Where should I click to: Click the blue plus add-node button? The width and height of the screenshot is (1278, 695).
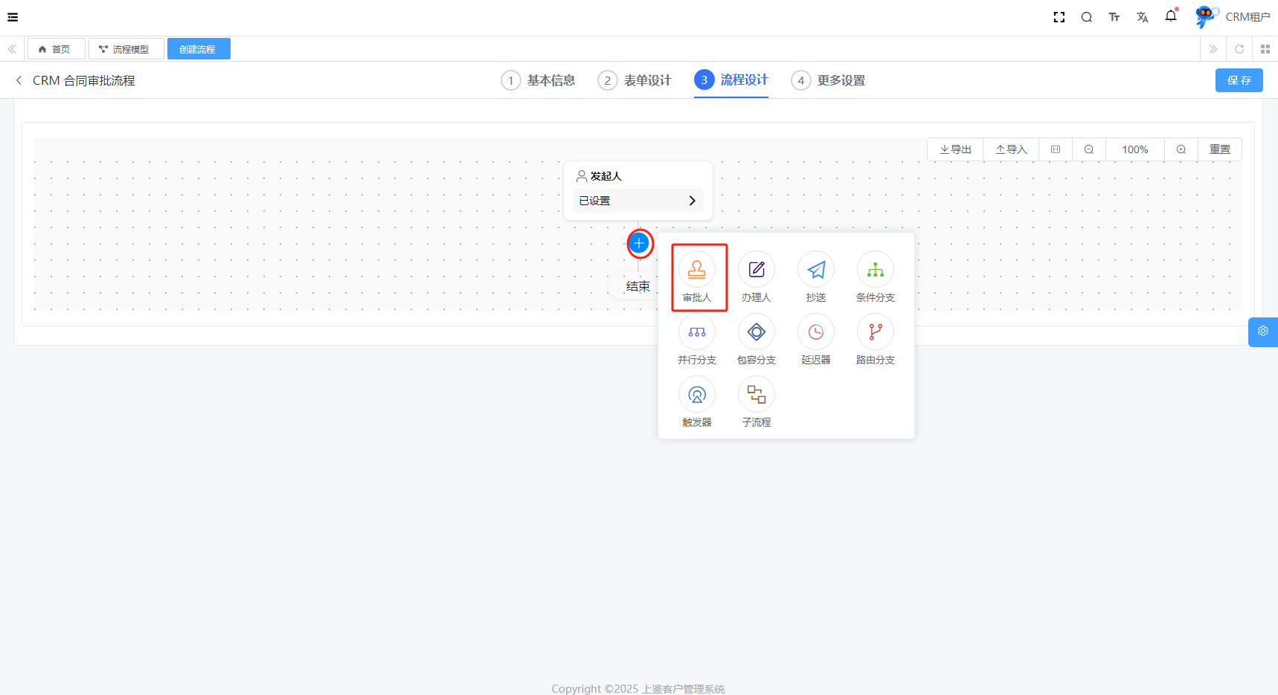click(639, 243)
